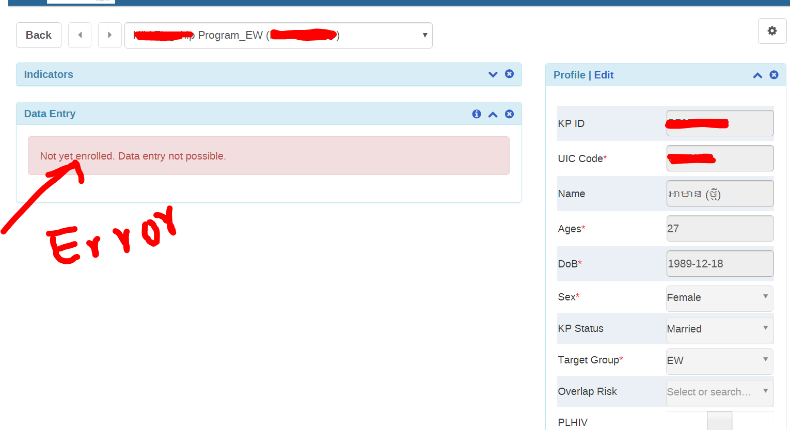The image size is (790, 430).
Task: Click the DoB date field
Action: [719, 264]
